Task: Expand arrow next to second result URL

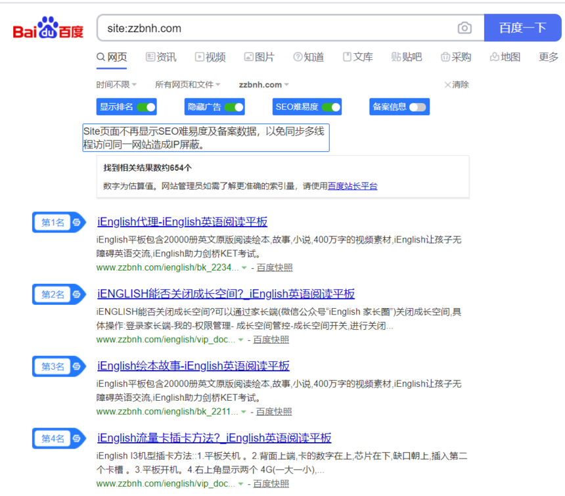Action: click(x=240, y=340)
